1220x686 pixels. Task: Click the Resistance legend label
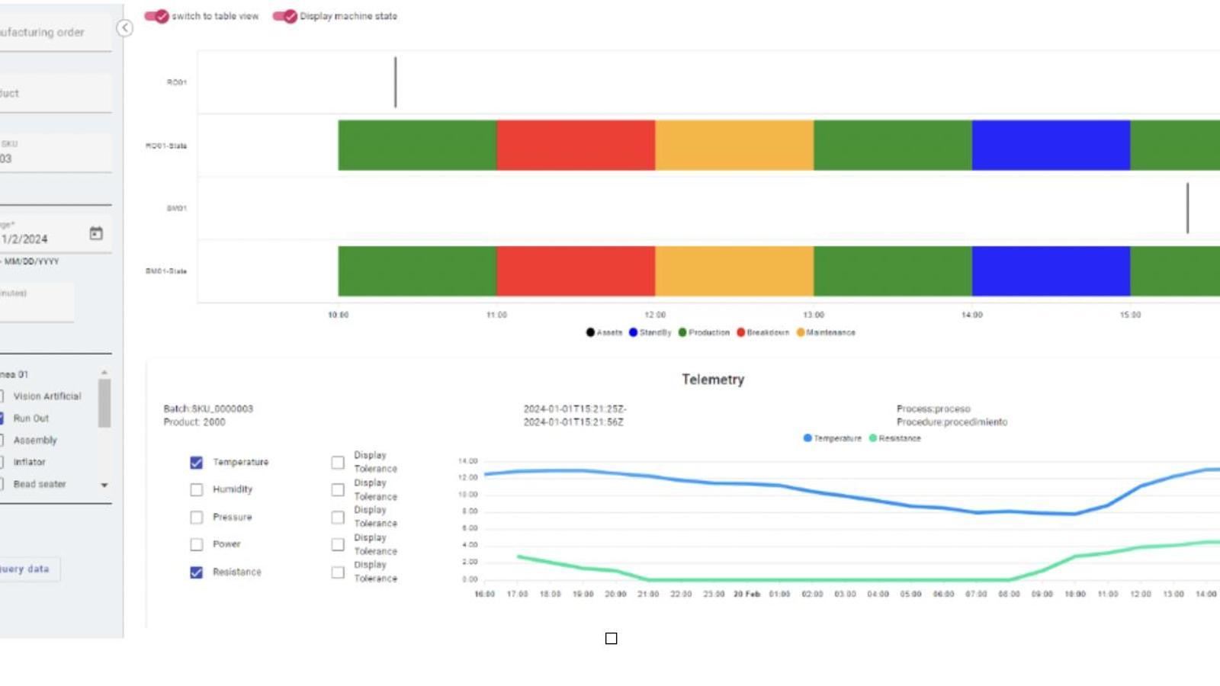[900, 438]
